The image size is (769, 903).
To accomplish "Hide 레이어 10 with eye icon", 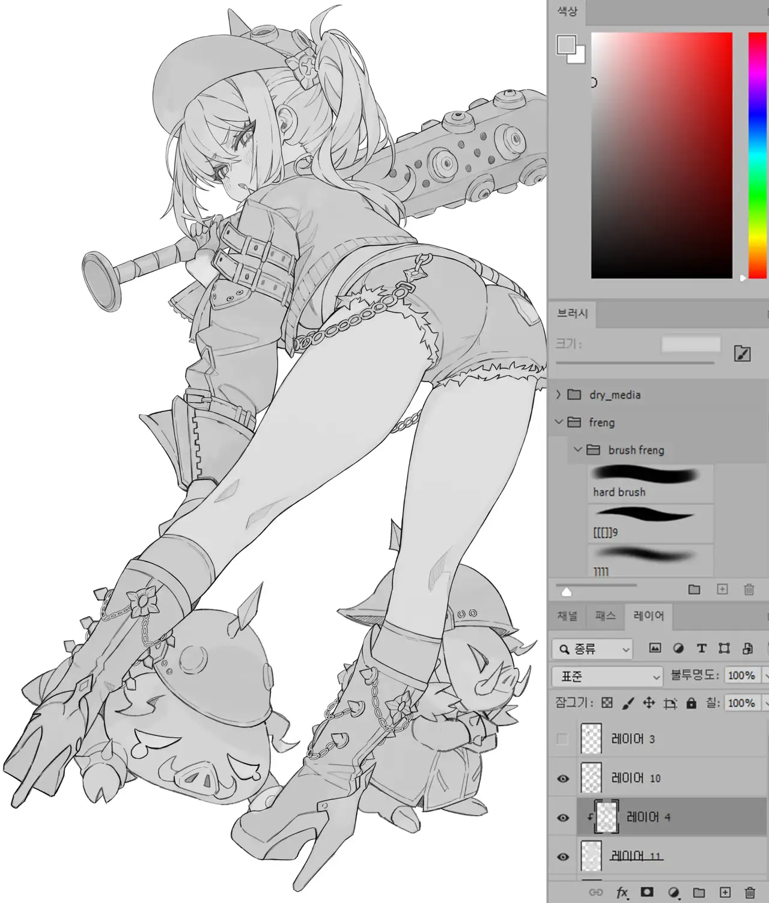I will pyautogui.click(x=563, y=779).
